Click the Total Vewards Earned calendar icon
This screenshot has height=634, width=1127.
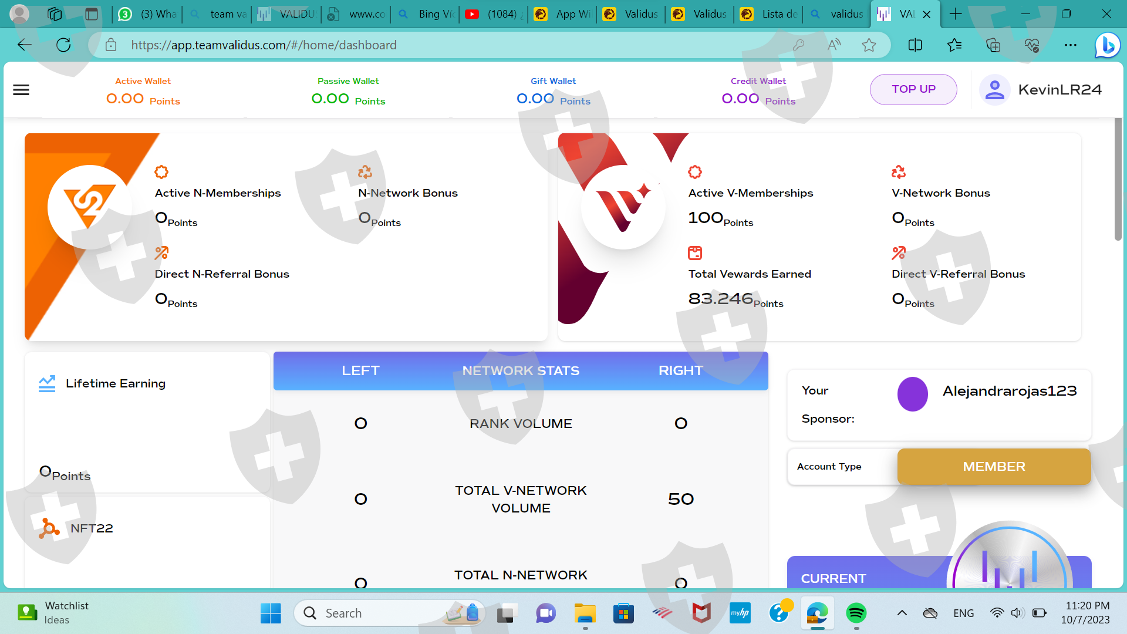695,253
